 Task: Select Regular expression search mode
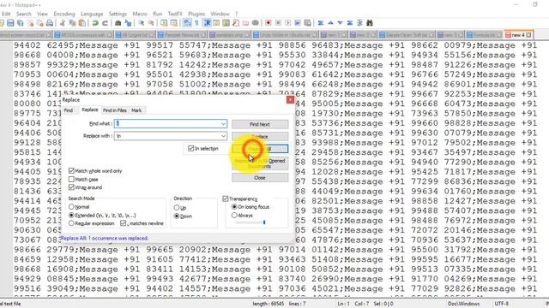coord(71,223)
